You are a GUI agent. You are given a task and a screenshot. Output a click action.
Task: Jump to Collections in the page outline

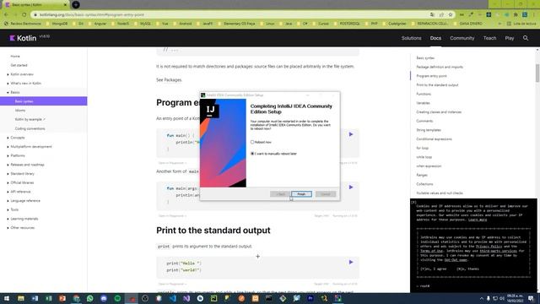[424, 184]
